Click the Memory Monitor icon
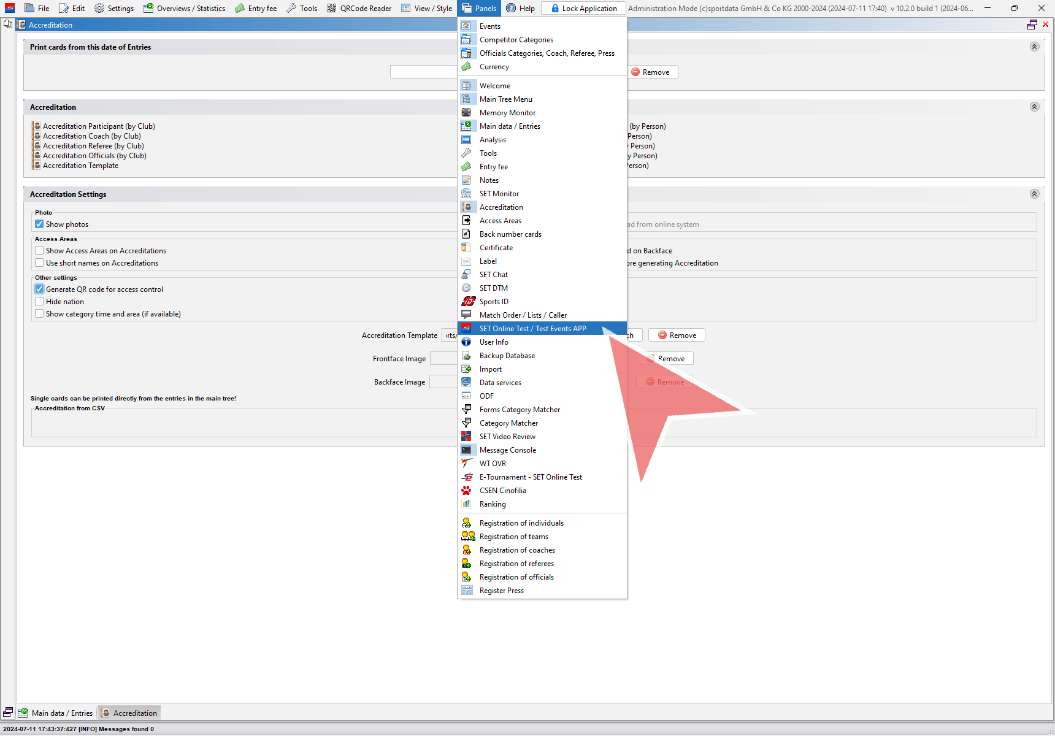Screen dimensions: 1055x736 click(x=467, y=112)
